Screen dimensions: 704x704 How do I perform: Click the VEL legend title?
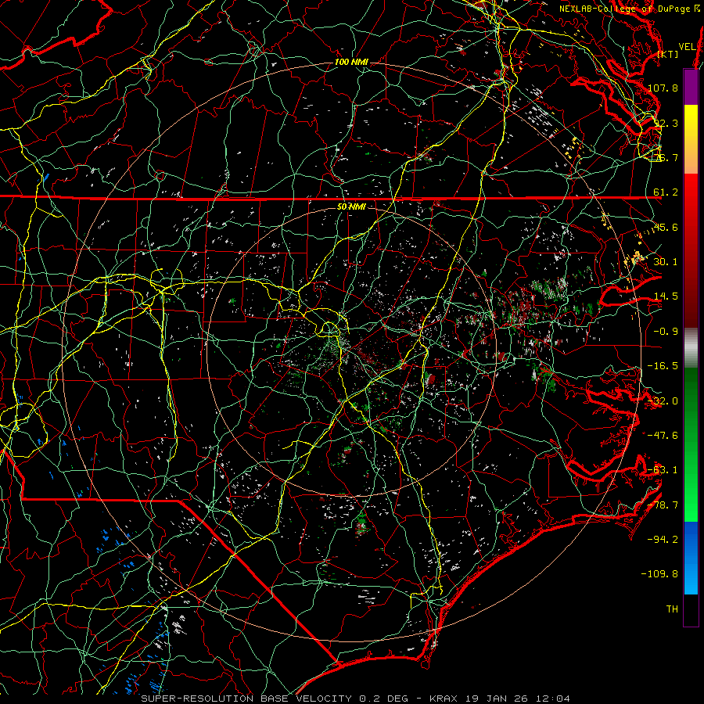coord(687,47)
